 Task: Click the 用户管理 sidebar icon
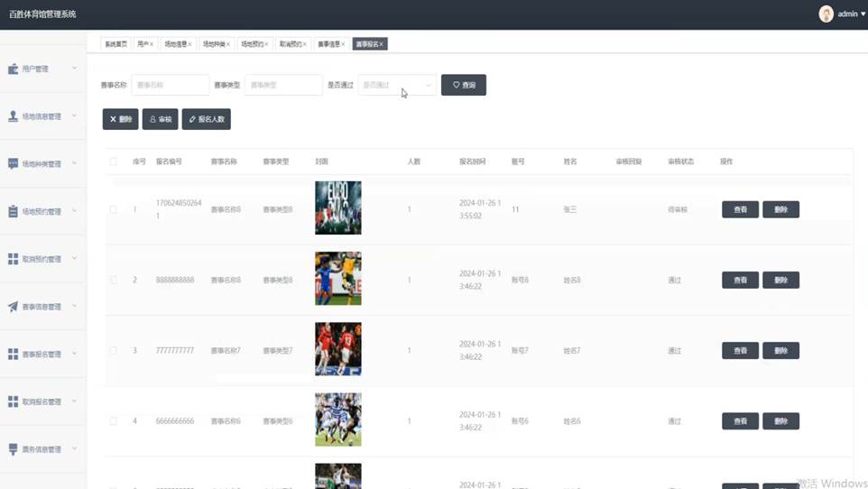13,69
